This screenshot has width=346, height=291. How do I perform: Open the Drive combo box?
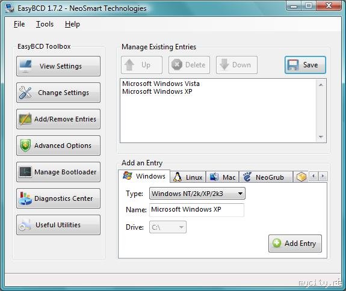(x=168, y=227)
